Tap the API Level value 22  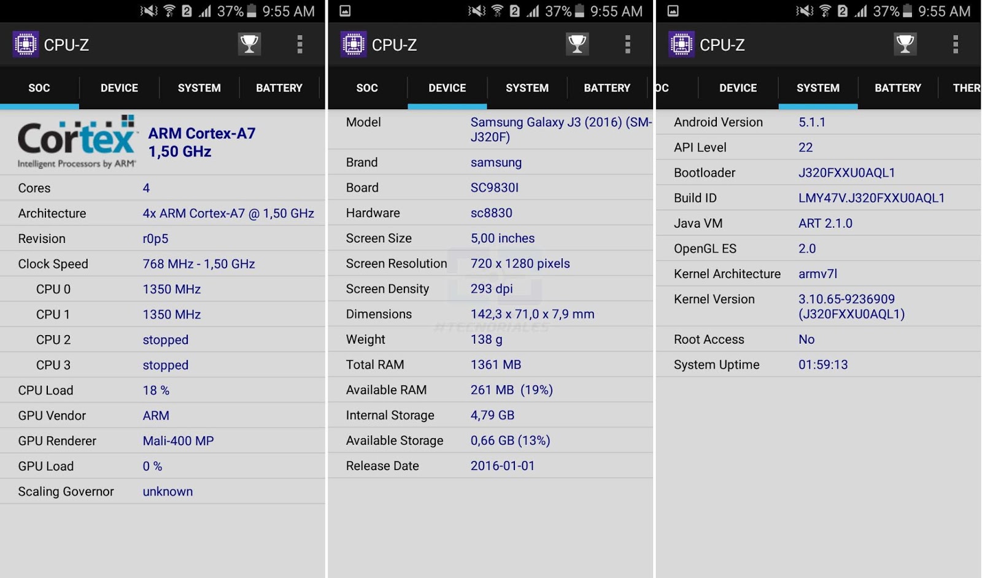(805, 147)
